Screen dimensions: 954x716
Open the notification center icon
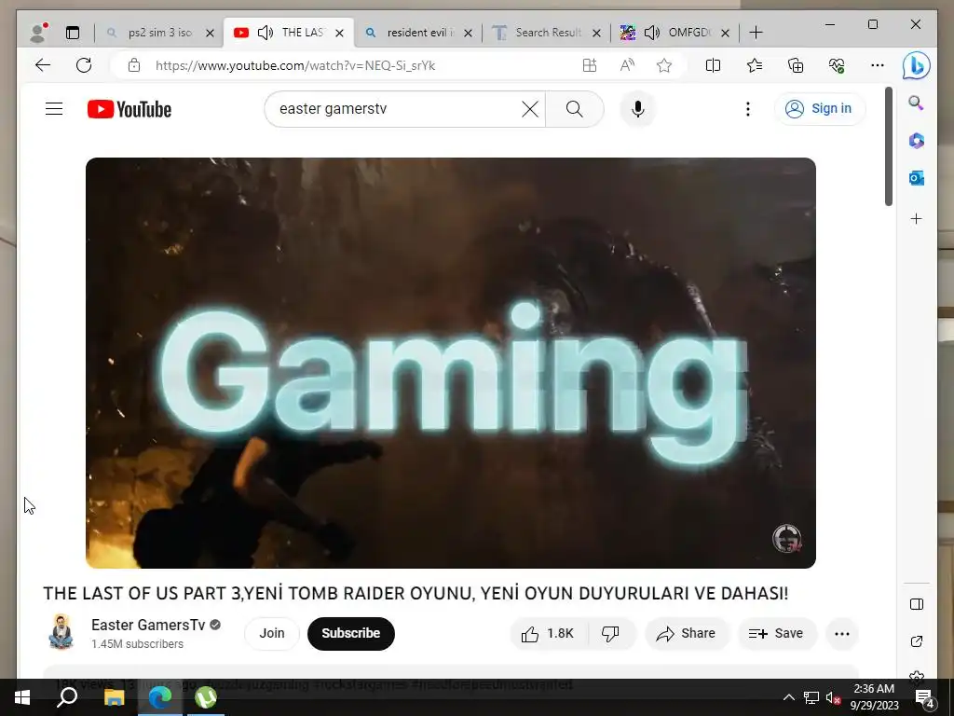click(x=925, y=698)
